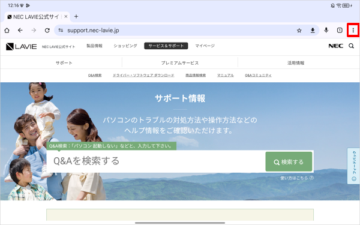Open 商品情報検索 link

pos(196,76)
